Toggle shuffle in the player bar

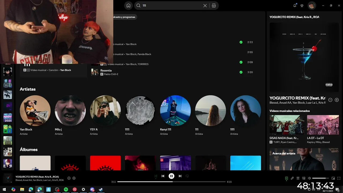point(156,176)
